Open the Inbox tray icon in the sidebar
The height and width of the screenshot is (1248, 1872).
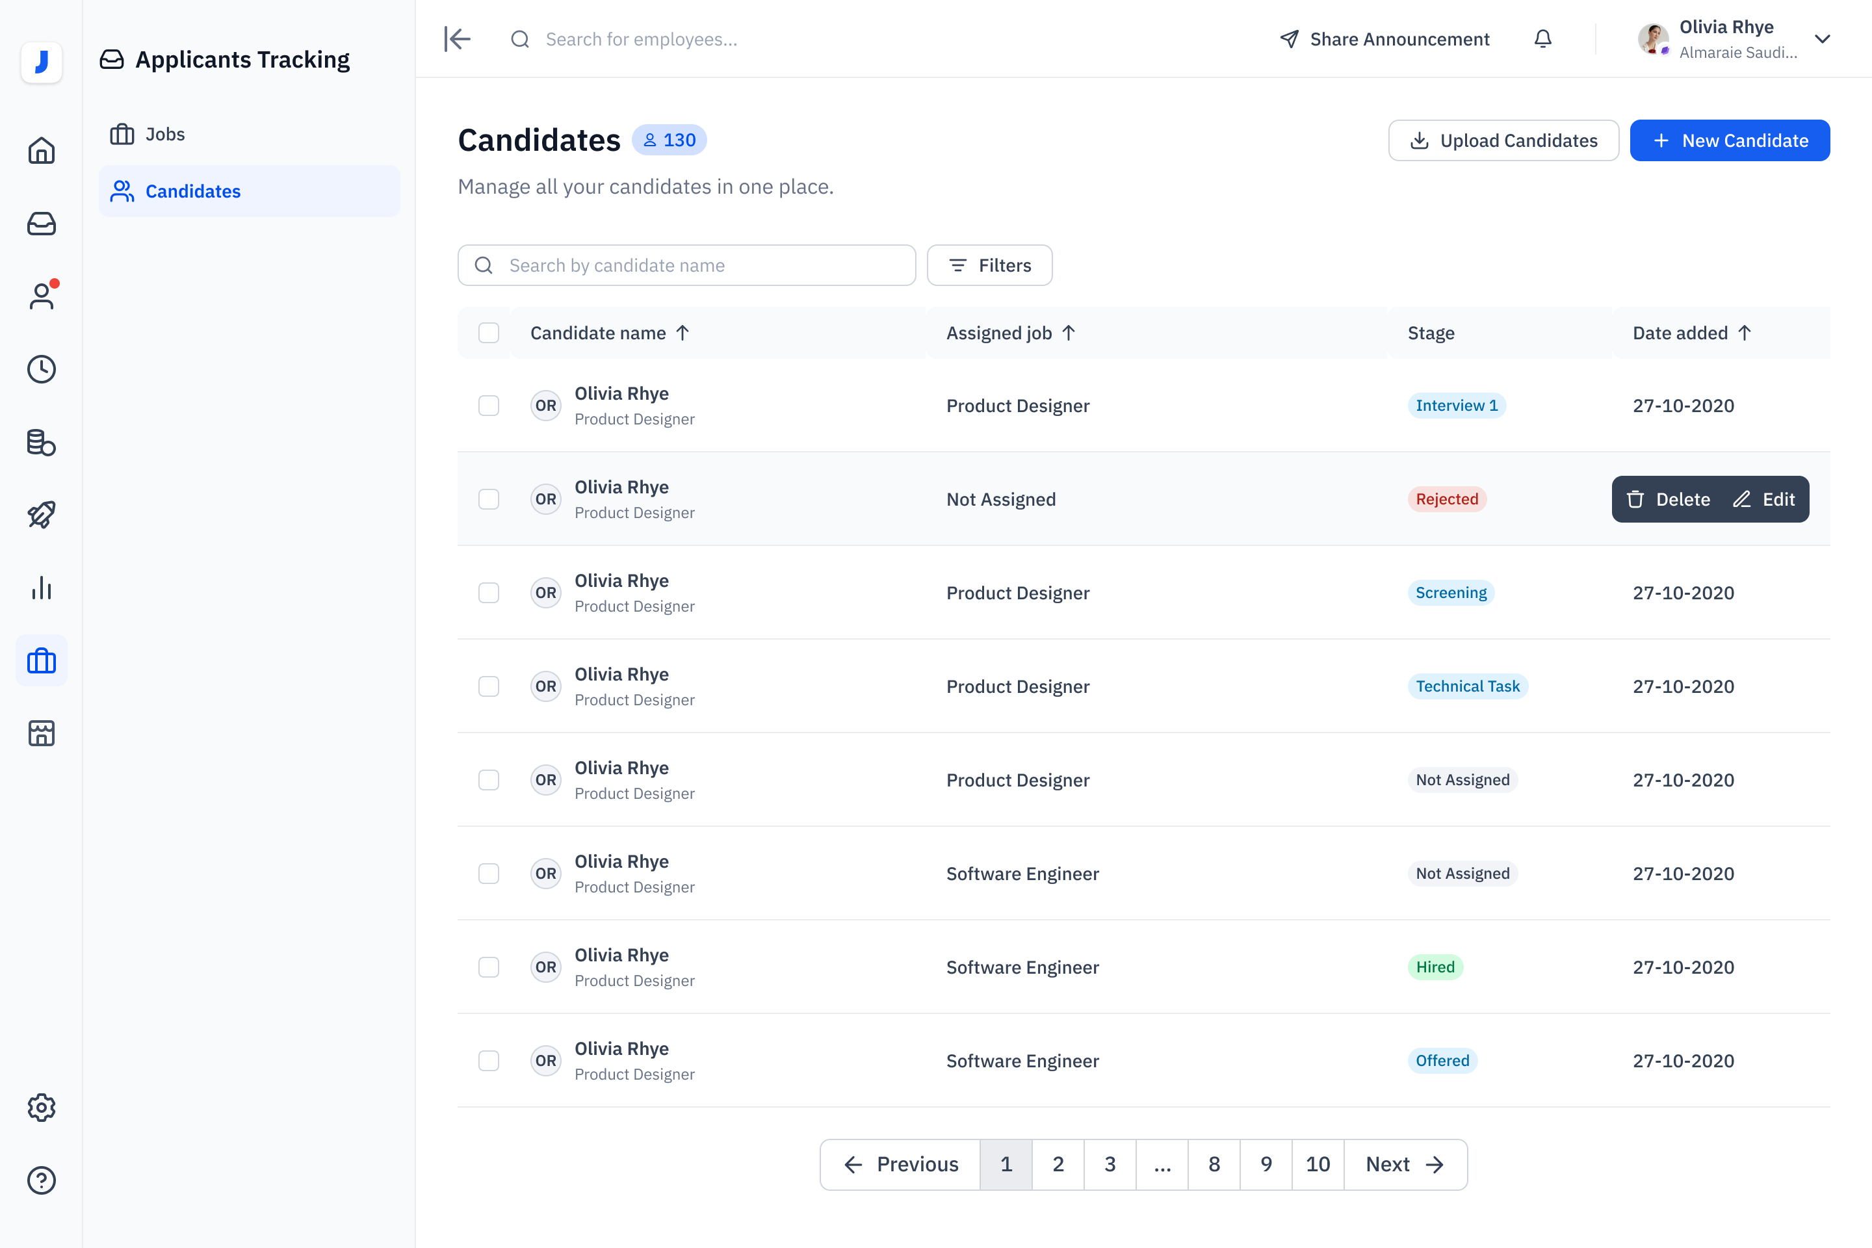pyautogui.click(x=42, y=224)
